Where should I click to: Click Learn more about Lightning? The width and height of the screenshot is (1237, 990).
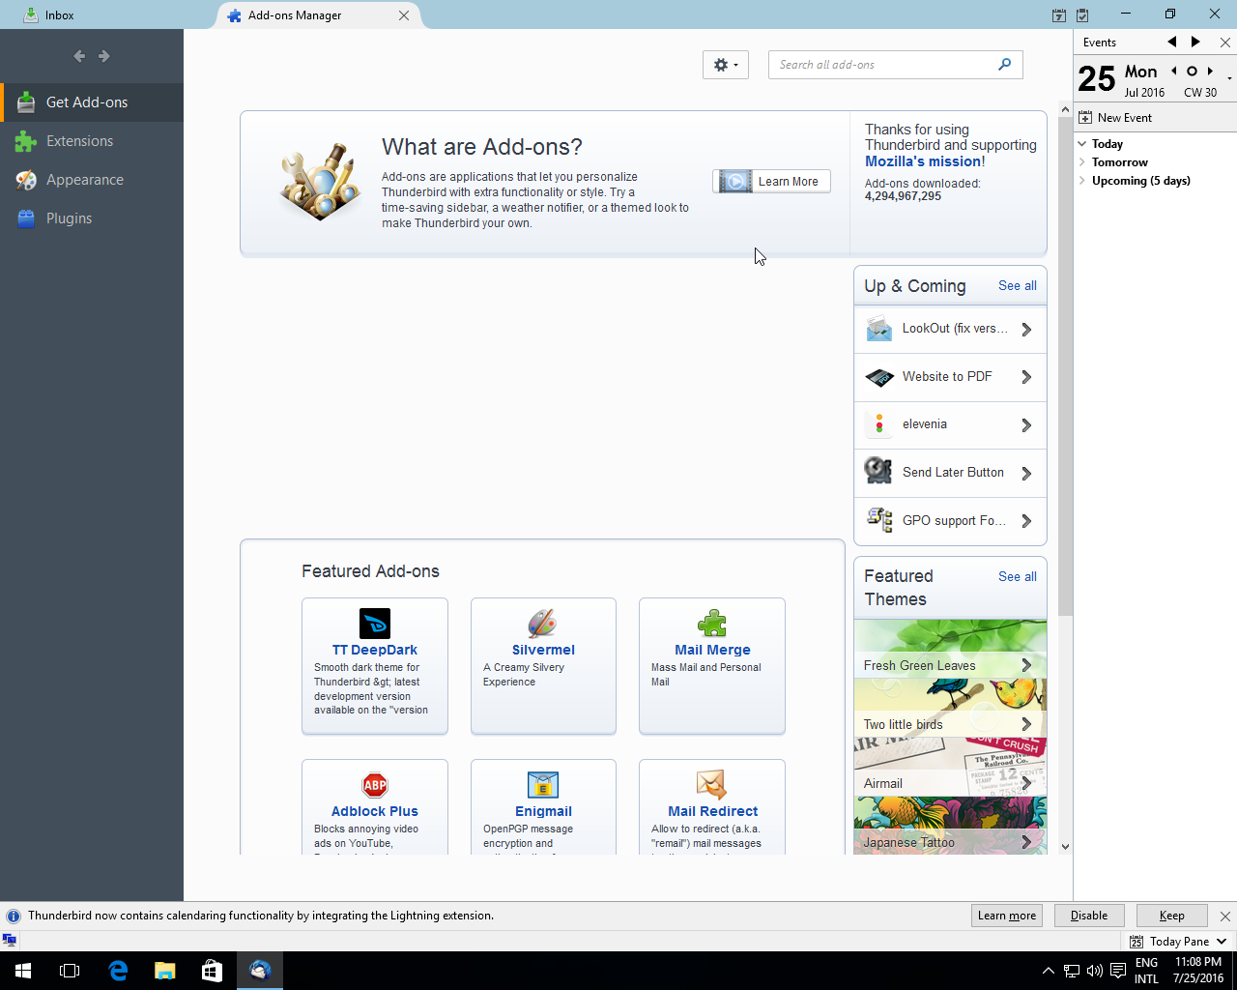[1007, 916]
